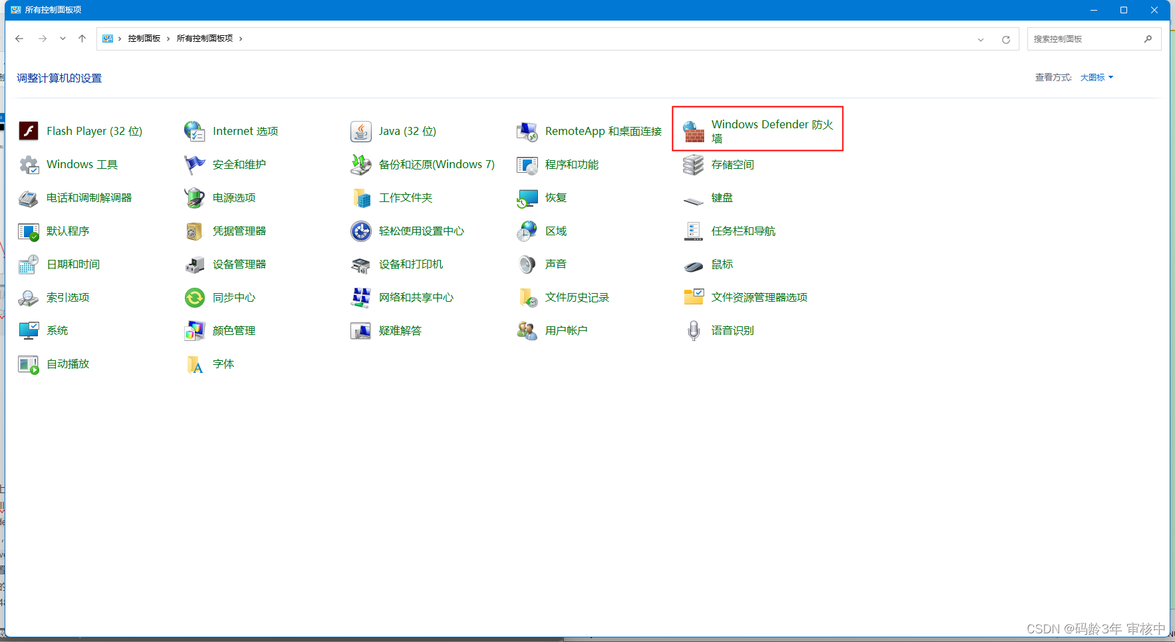
Task: Refresh the control panel view
Action: 1006,39
